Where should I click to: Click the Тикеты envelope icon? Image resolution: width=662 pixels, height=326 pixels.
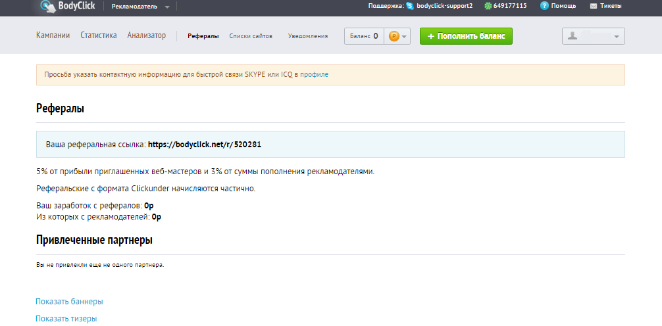click(x=593, y=7)
